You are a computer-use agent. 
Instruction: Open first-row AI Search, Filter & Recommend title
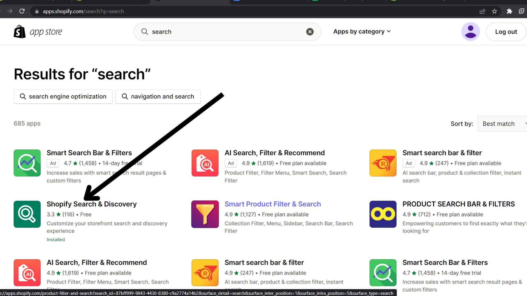click(274, 153)
